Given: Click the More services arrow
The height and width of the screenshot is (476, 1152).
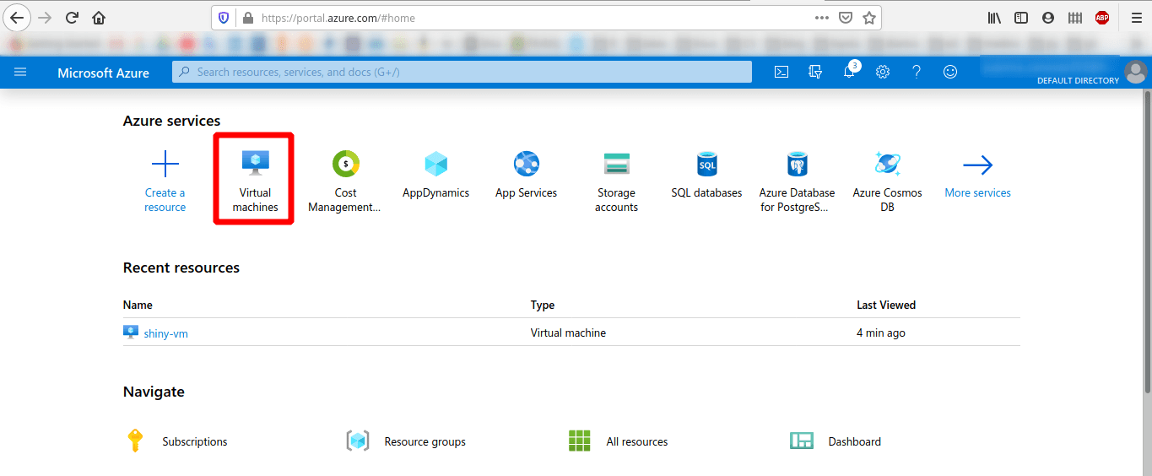Looking at the screenshot, I should tap(977, 165).
